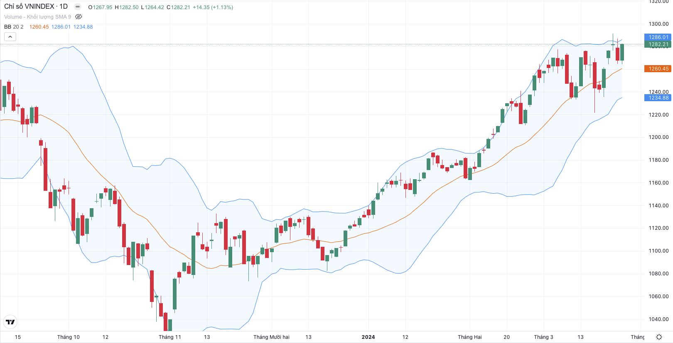Click the 1160.00 price scale label
The height and width of the screenshot is (343, 673).
coord(659,183)
